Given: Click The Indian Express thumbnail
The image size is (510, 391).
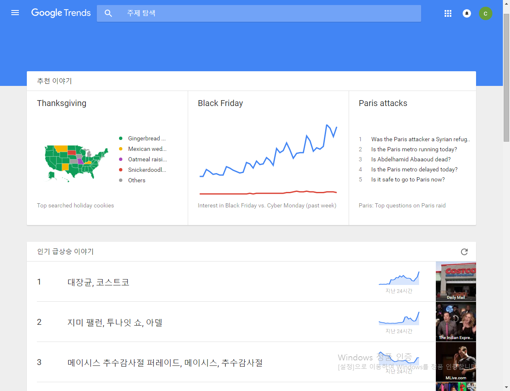Looking at the screenshot, I should pos(456,321).
